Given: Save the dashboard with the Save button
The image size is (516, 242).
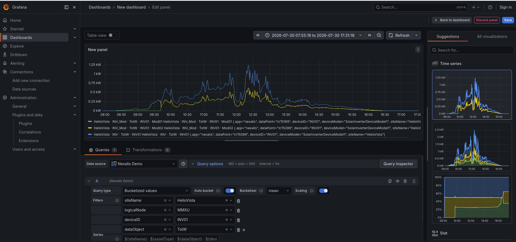Looking at the screenshot, I should pyautogui.click(x=508, y=20).
